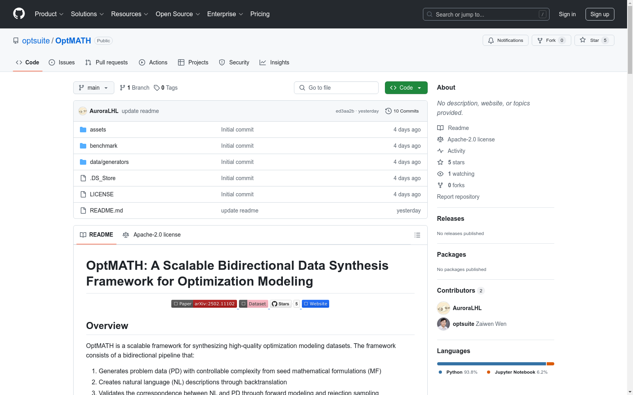Click the tags icon next to 0 Tags
This screenshot has height=395, width=633.
(x=157, y=88)
